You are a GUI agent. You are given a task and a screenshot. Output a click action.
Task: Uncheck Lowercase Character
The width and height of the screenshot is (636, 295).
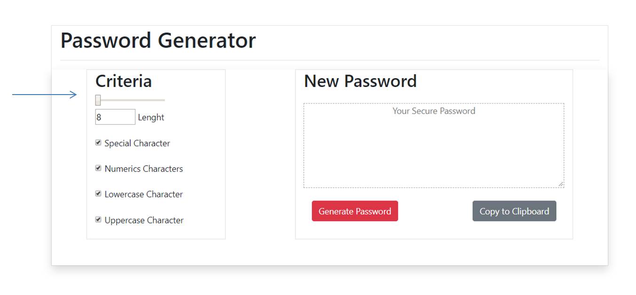pos(98,193)
